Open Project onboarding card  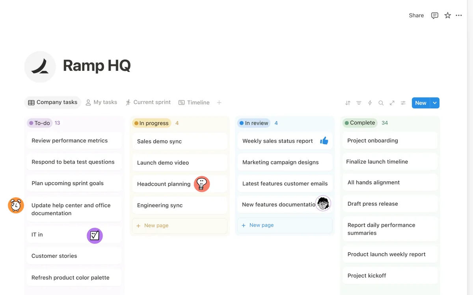[390, 140]
